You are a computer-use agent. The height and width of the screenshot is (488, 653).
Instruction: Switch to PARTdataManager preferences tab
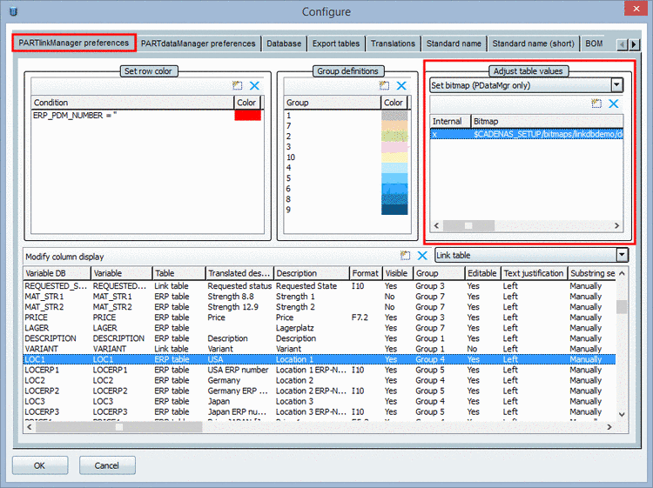pos(199,43)
